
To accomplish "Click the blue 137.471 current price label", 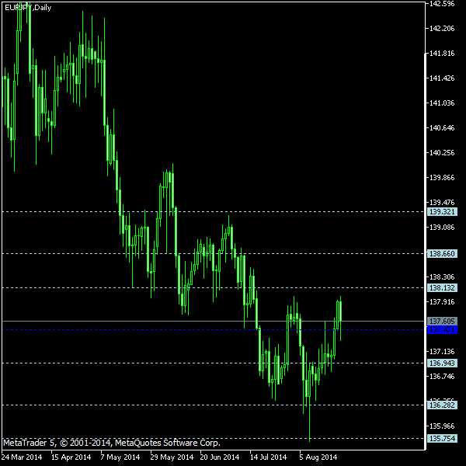I will pos(442,330).
